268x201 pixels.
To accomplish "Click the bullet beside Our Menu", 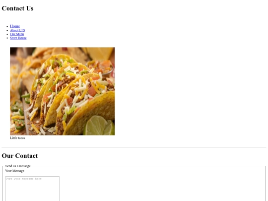I will pos(7,34).
